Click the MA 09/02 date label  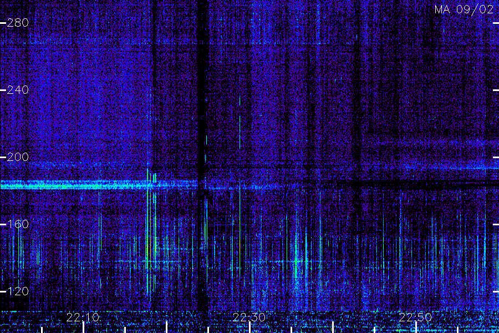click(x=464, y=9)
